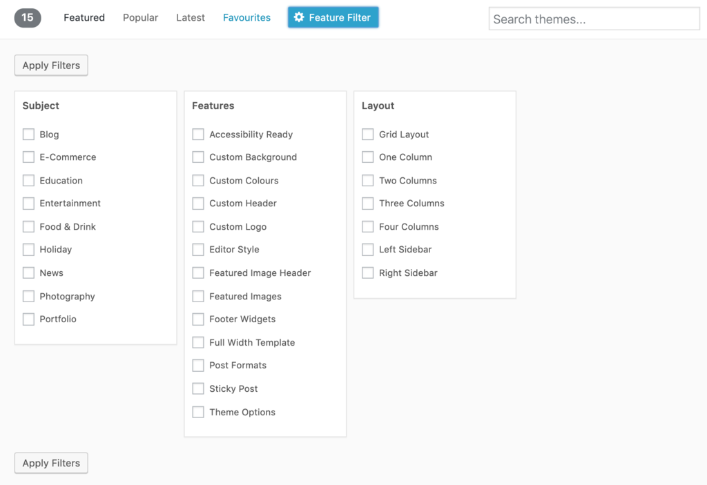This screenshot has width=707, height=485.
Task: Enable the Blog subject checkbox
Action: (x=28, y=134)
